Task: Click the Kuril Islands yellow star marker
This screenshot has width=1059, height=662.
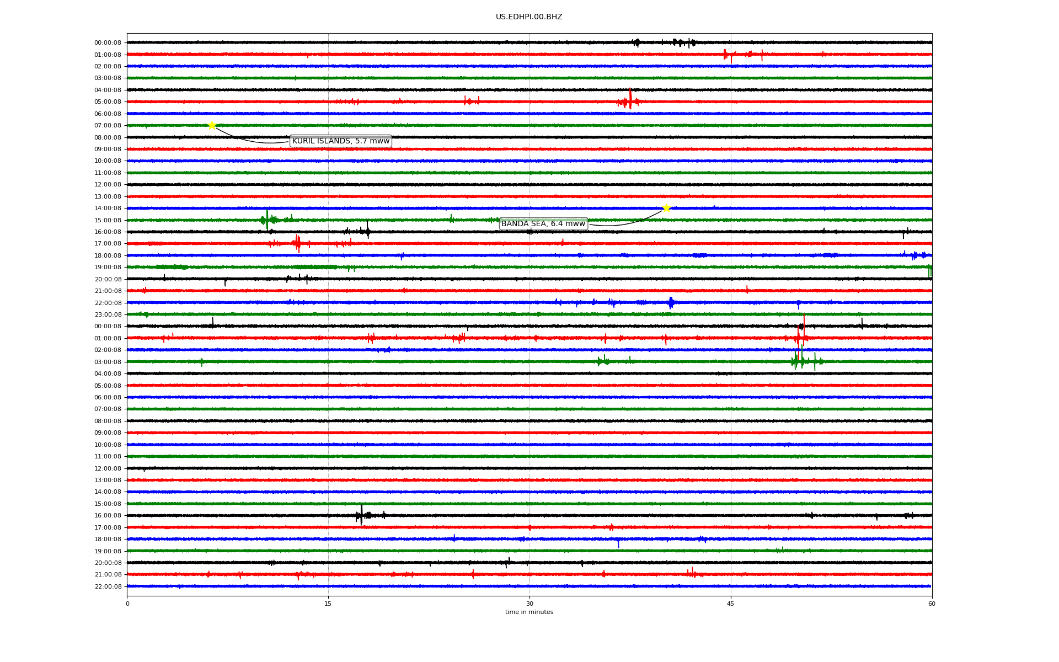Action: (212, 125)
